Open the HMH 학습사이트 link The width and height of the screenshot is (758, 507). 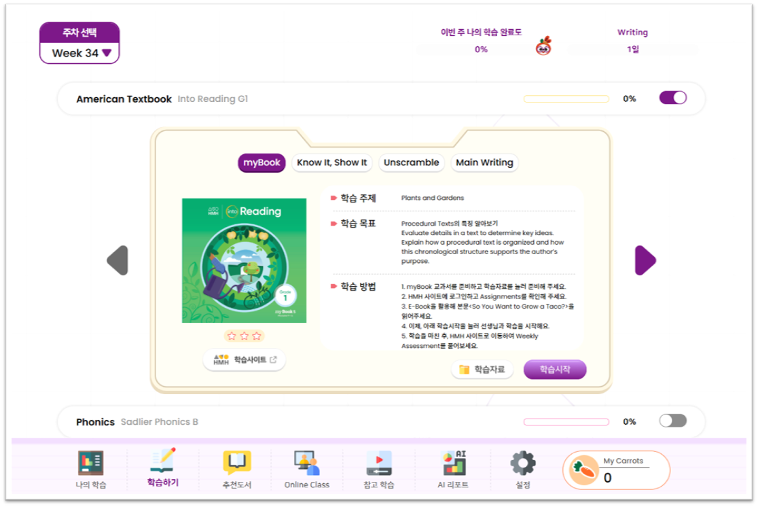[244, 360]
